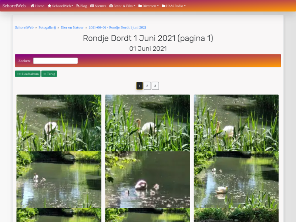The width and height of the screenshot is (296, 222).
Task: Click the folder icon beside HAM Radio
Action: [x=164, y=6]
